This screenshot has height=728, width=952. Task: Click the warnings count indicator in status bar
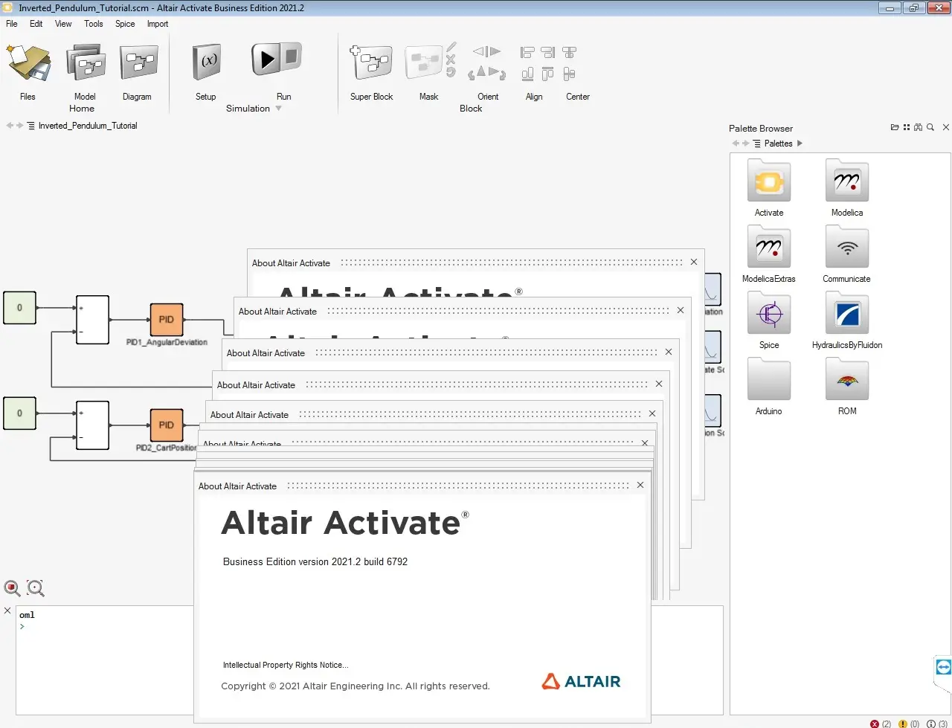pyautogui.click(x=909, y=724)
